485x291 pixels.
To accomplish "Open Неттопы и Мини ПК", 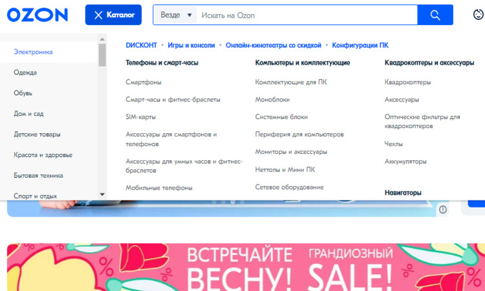I will pyautogui.click(x=285, y=169).
